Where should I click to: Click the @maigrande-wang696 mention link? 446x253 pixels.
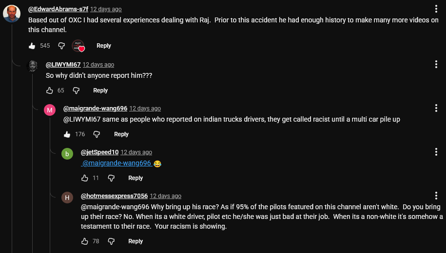[117, 163]
